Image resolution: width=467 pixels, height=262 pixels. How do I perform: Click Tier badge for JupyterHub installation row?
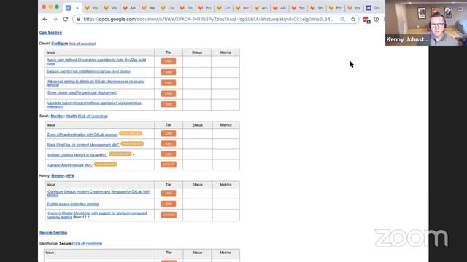[x=169, y=72]
